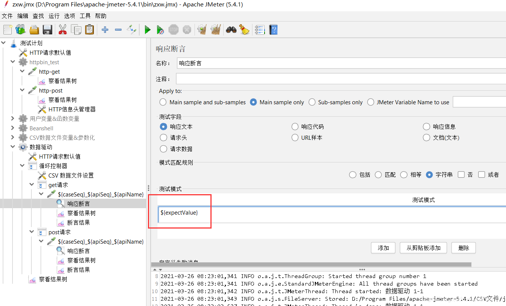This screenshot has width=506, height=306.
Task: Open the Help question-mark icon
Action: click(x=273, y=29)
